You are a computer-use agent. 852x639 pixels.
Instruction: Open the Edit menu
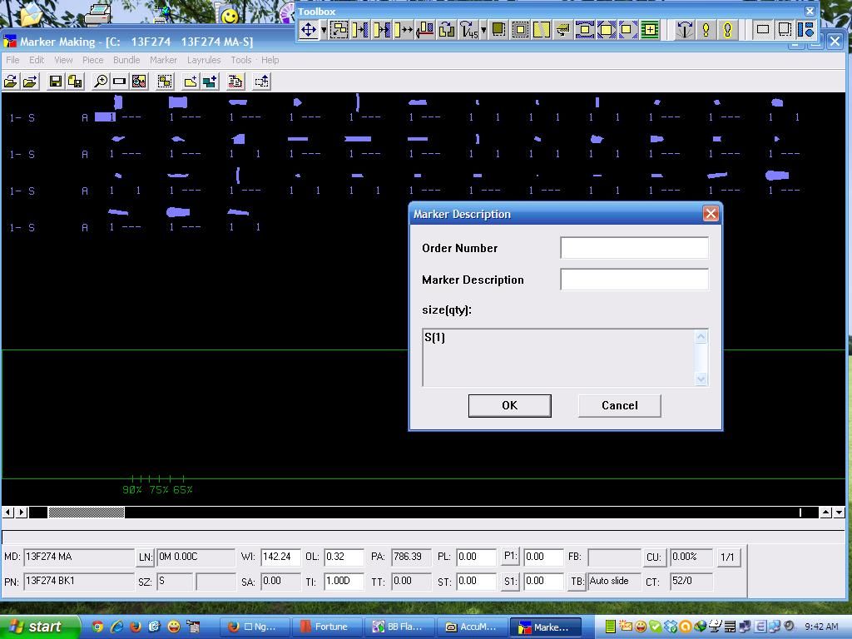(37, 60)
